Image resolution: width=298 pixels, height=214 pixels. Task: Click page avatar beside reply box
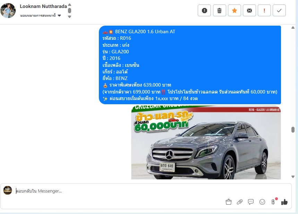point(8,190)
